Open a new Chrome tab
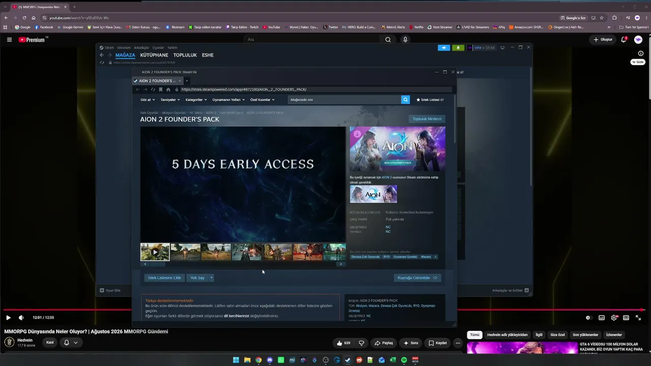This screenshot has height=366, width=651. pos(74,7)
